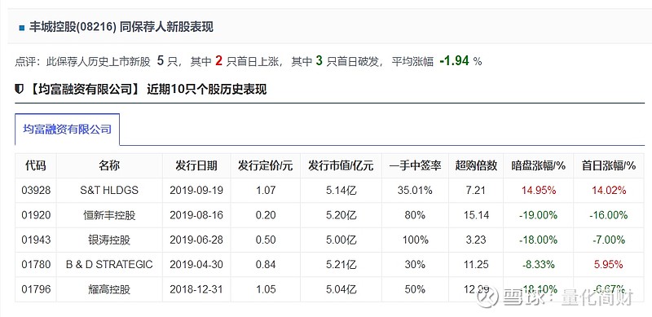Click stock code 03928
652x317 pixels.
[x=36, y=191]
